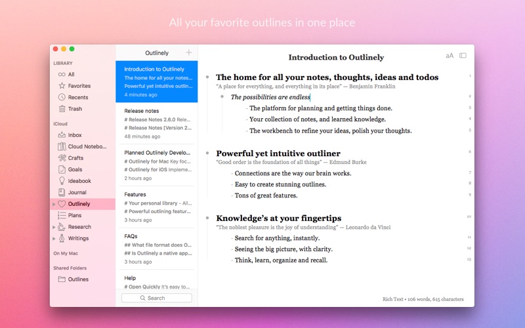Open the Crafts folder
525x328 pixels.
(83, 157)
